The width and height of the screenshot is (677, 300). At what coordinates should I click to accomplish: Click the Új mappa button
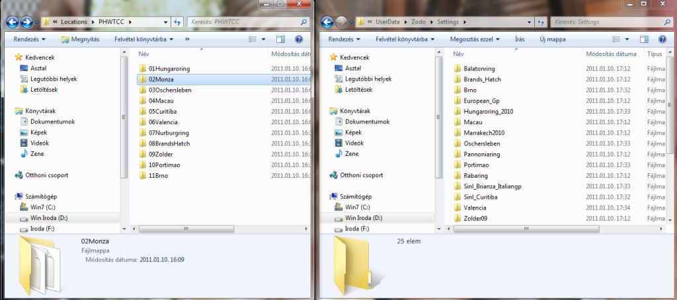[552, 39]
